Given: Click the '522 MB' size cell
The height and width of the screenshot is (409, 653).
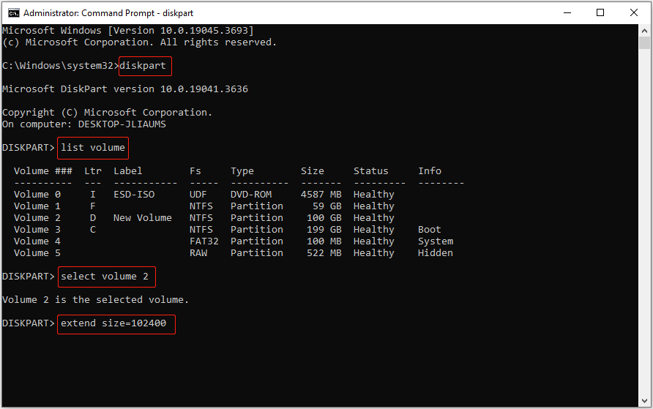Looking at the screenshot, I should point(324,252).
